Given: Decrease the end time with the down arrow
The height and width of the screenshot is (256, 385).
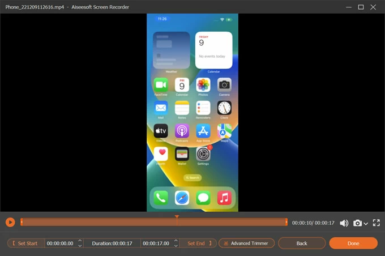Looking at the screenshot, I should [176, 246].
